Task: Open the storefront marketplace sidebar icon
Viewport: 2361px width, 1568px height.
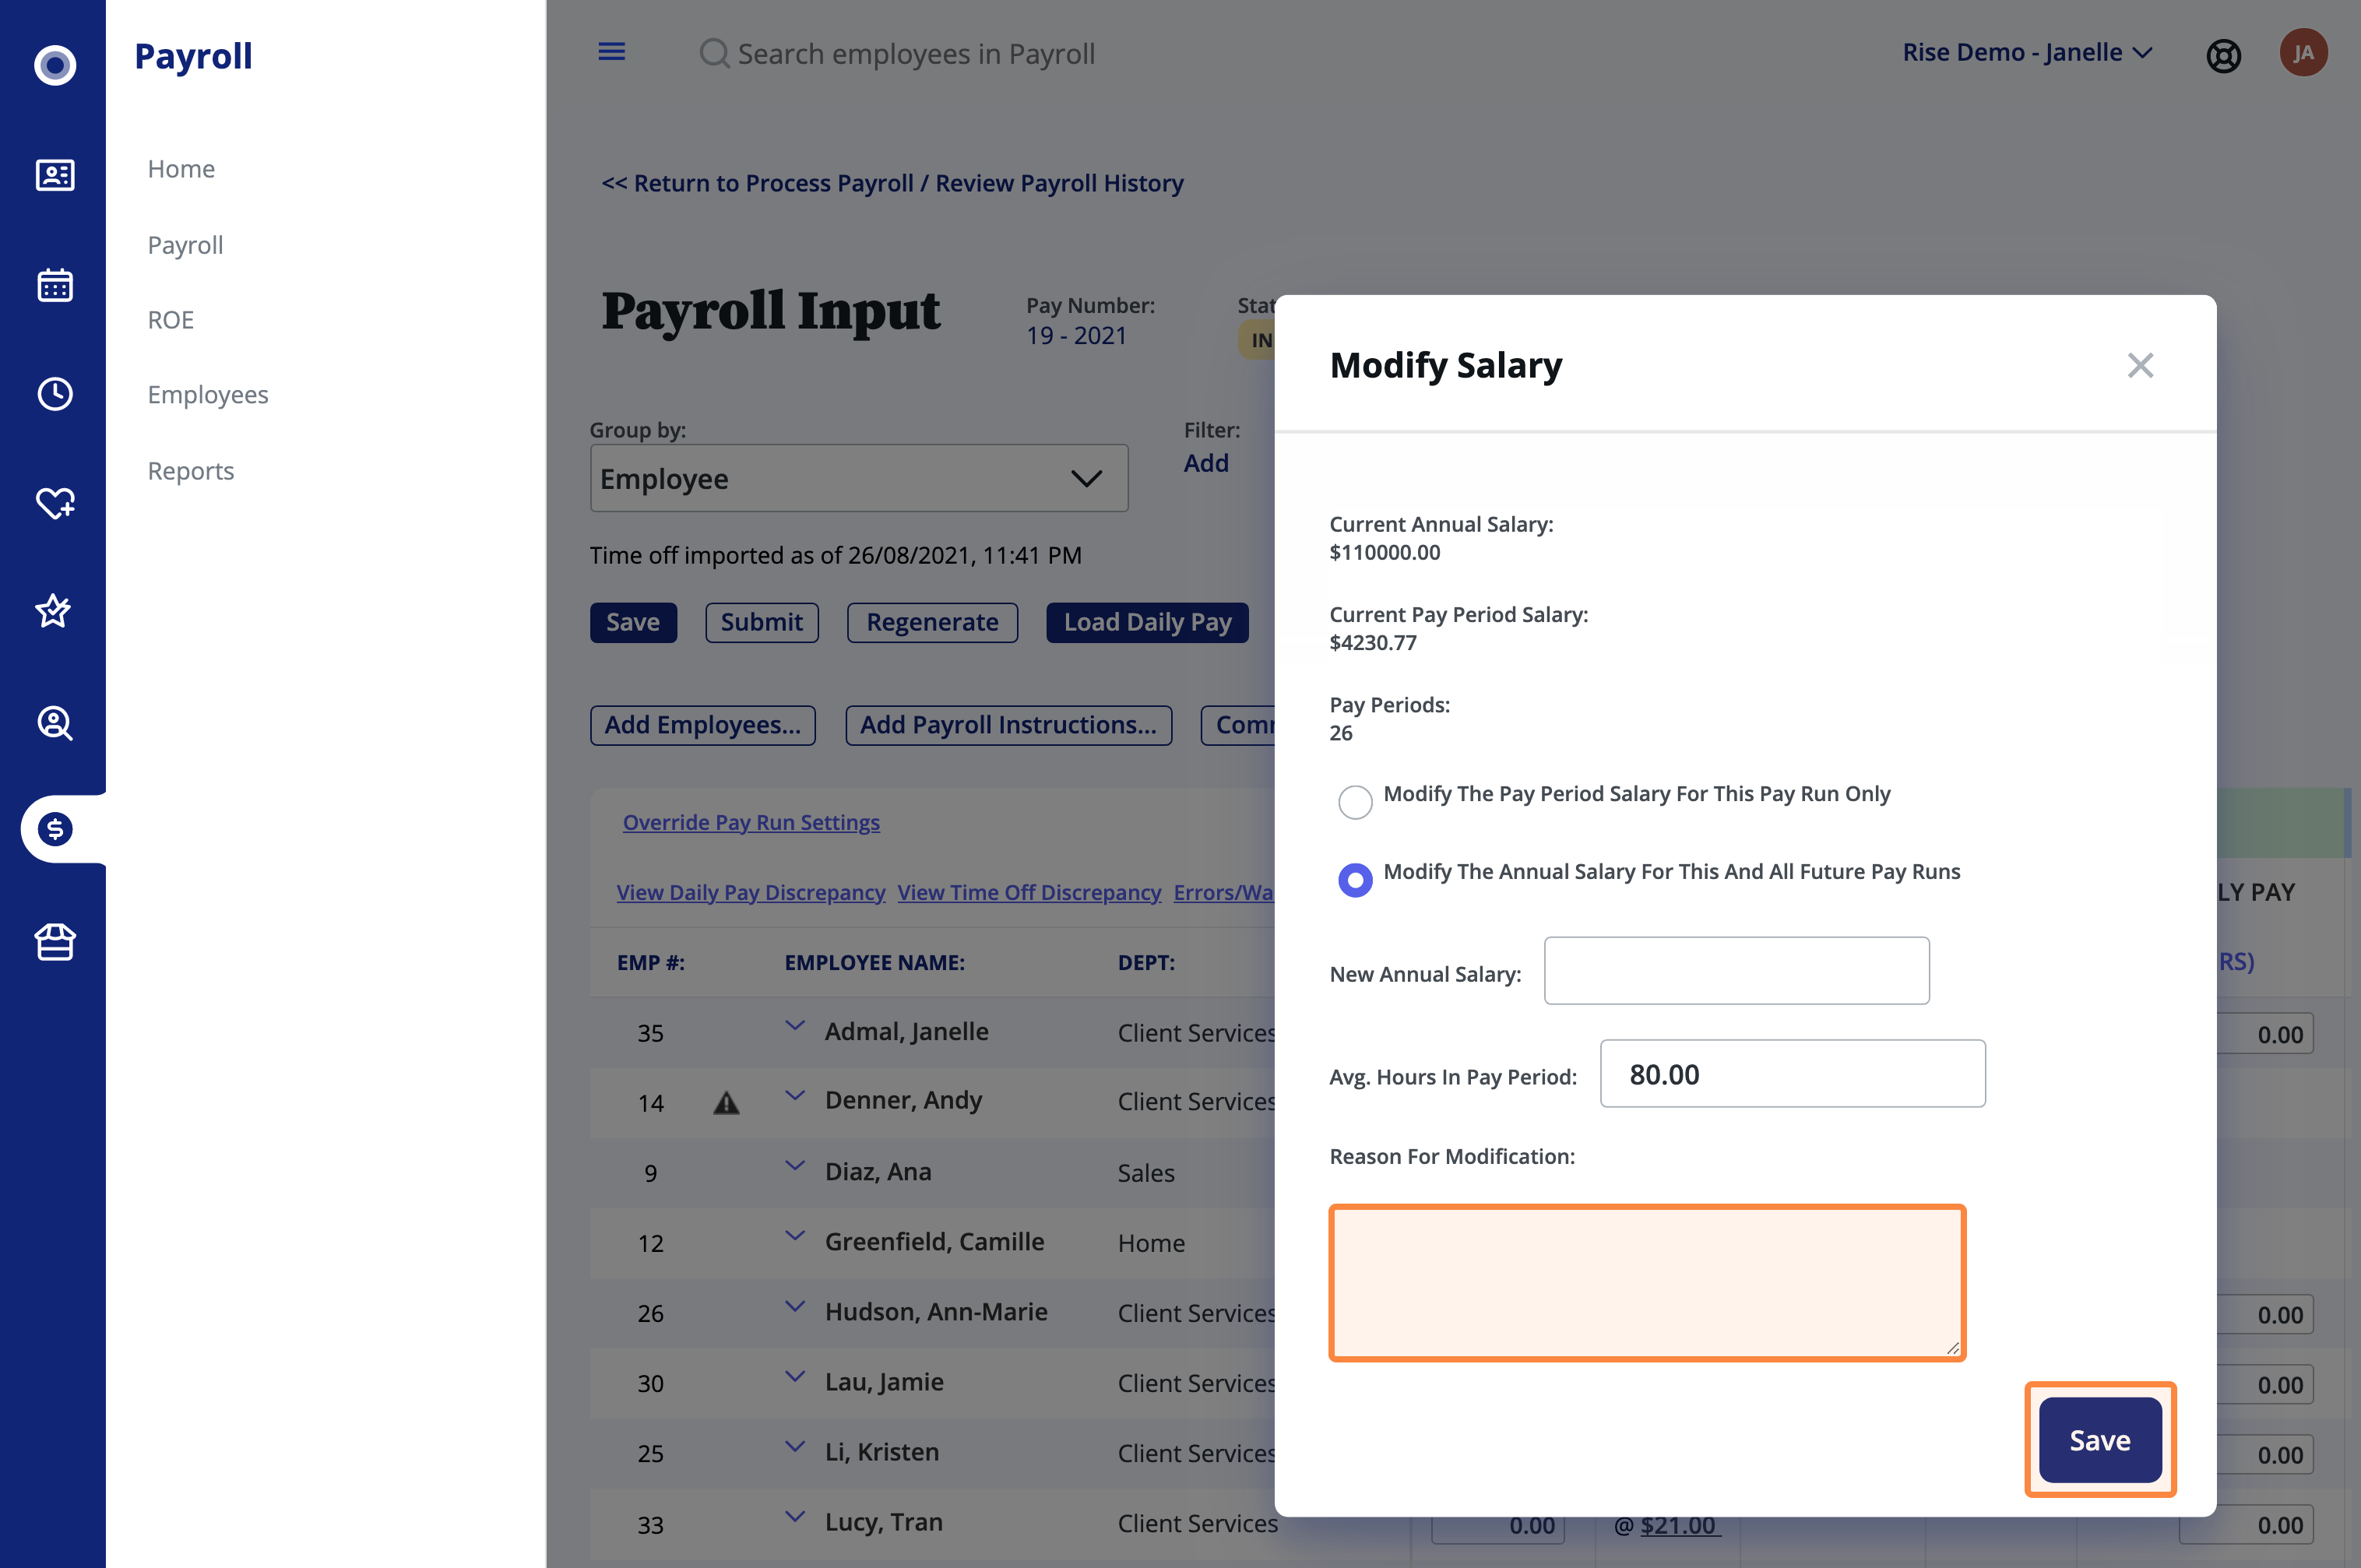Action: [55, 941]
